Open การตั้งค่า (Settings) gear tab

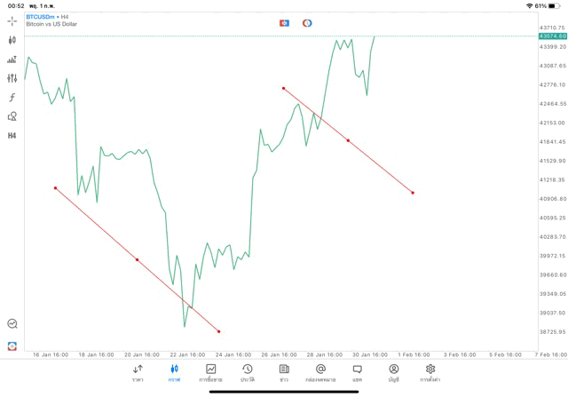[430, 373]
